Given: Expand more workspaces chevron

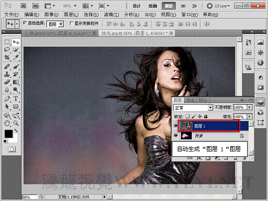Looking at the screenshot, I should click(x=194, y=6).
